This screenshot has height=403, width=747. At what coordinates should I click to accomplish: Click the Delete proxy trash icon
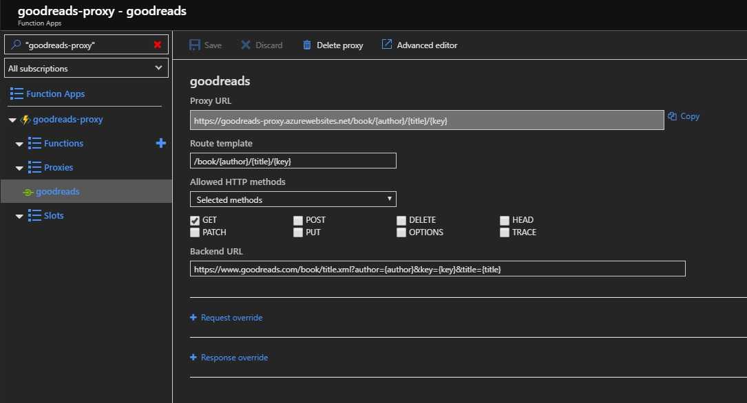(x=307, y=45)
